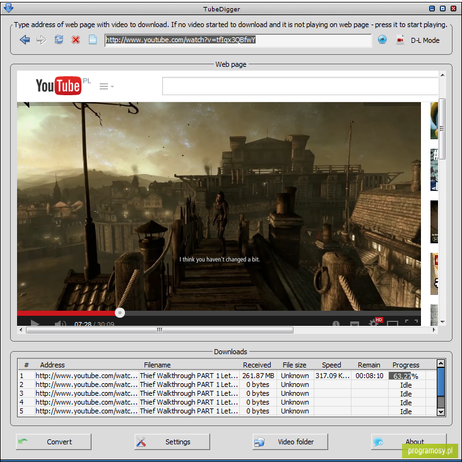
Task: Open the YouTube guide menu dropdown
Action: 107,86
